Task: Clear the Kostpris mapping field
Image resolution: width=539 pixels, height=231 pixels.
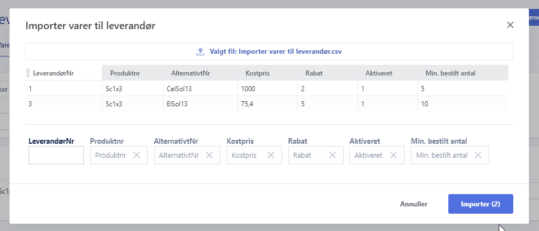Action: pyautogui.click(x=271, y=155)
